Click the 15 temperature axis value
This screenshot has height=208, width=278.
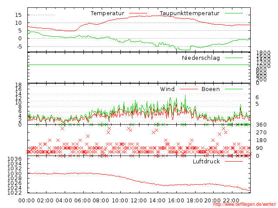tap(18, 15)
